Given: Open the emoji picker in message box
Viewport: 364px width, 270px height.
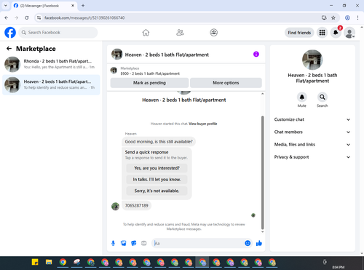Looking at the screenshot, I should 248,243.
